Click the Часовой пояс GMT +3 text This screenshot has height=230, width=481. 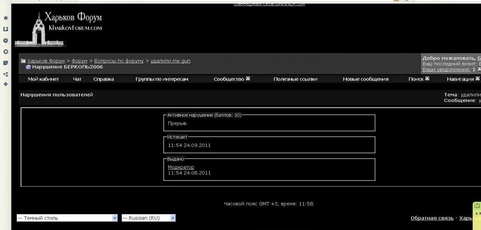(x=269, y=204)
